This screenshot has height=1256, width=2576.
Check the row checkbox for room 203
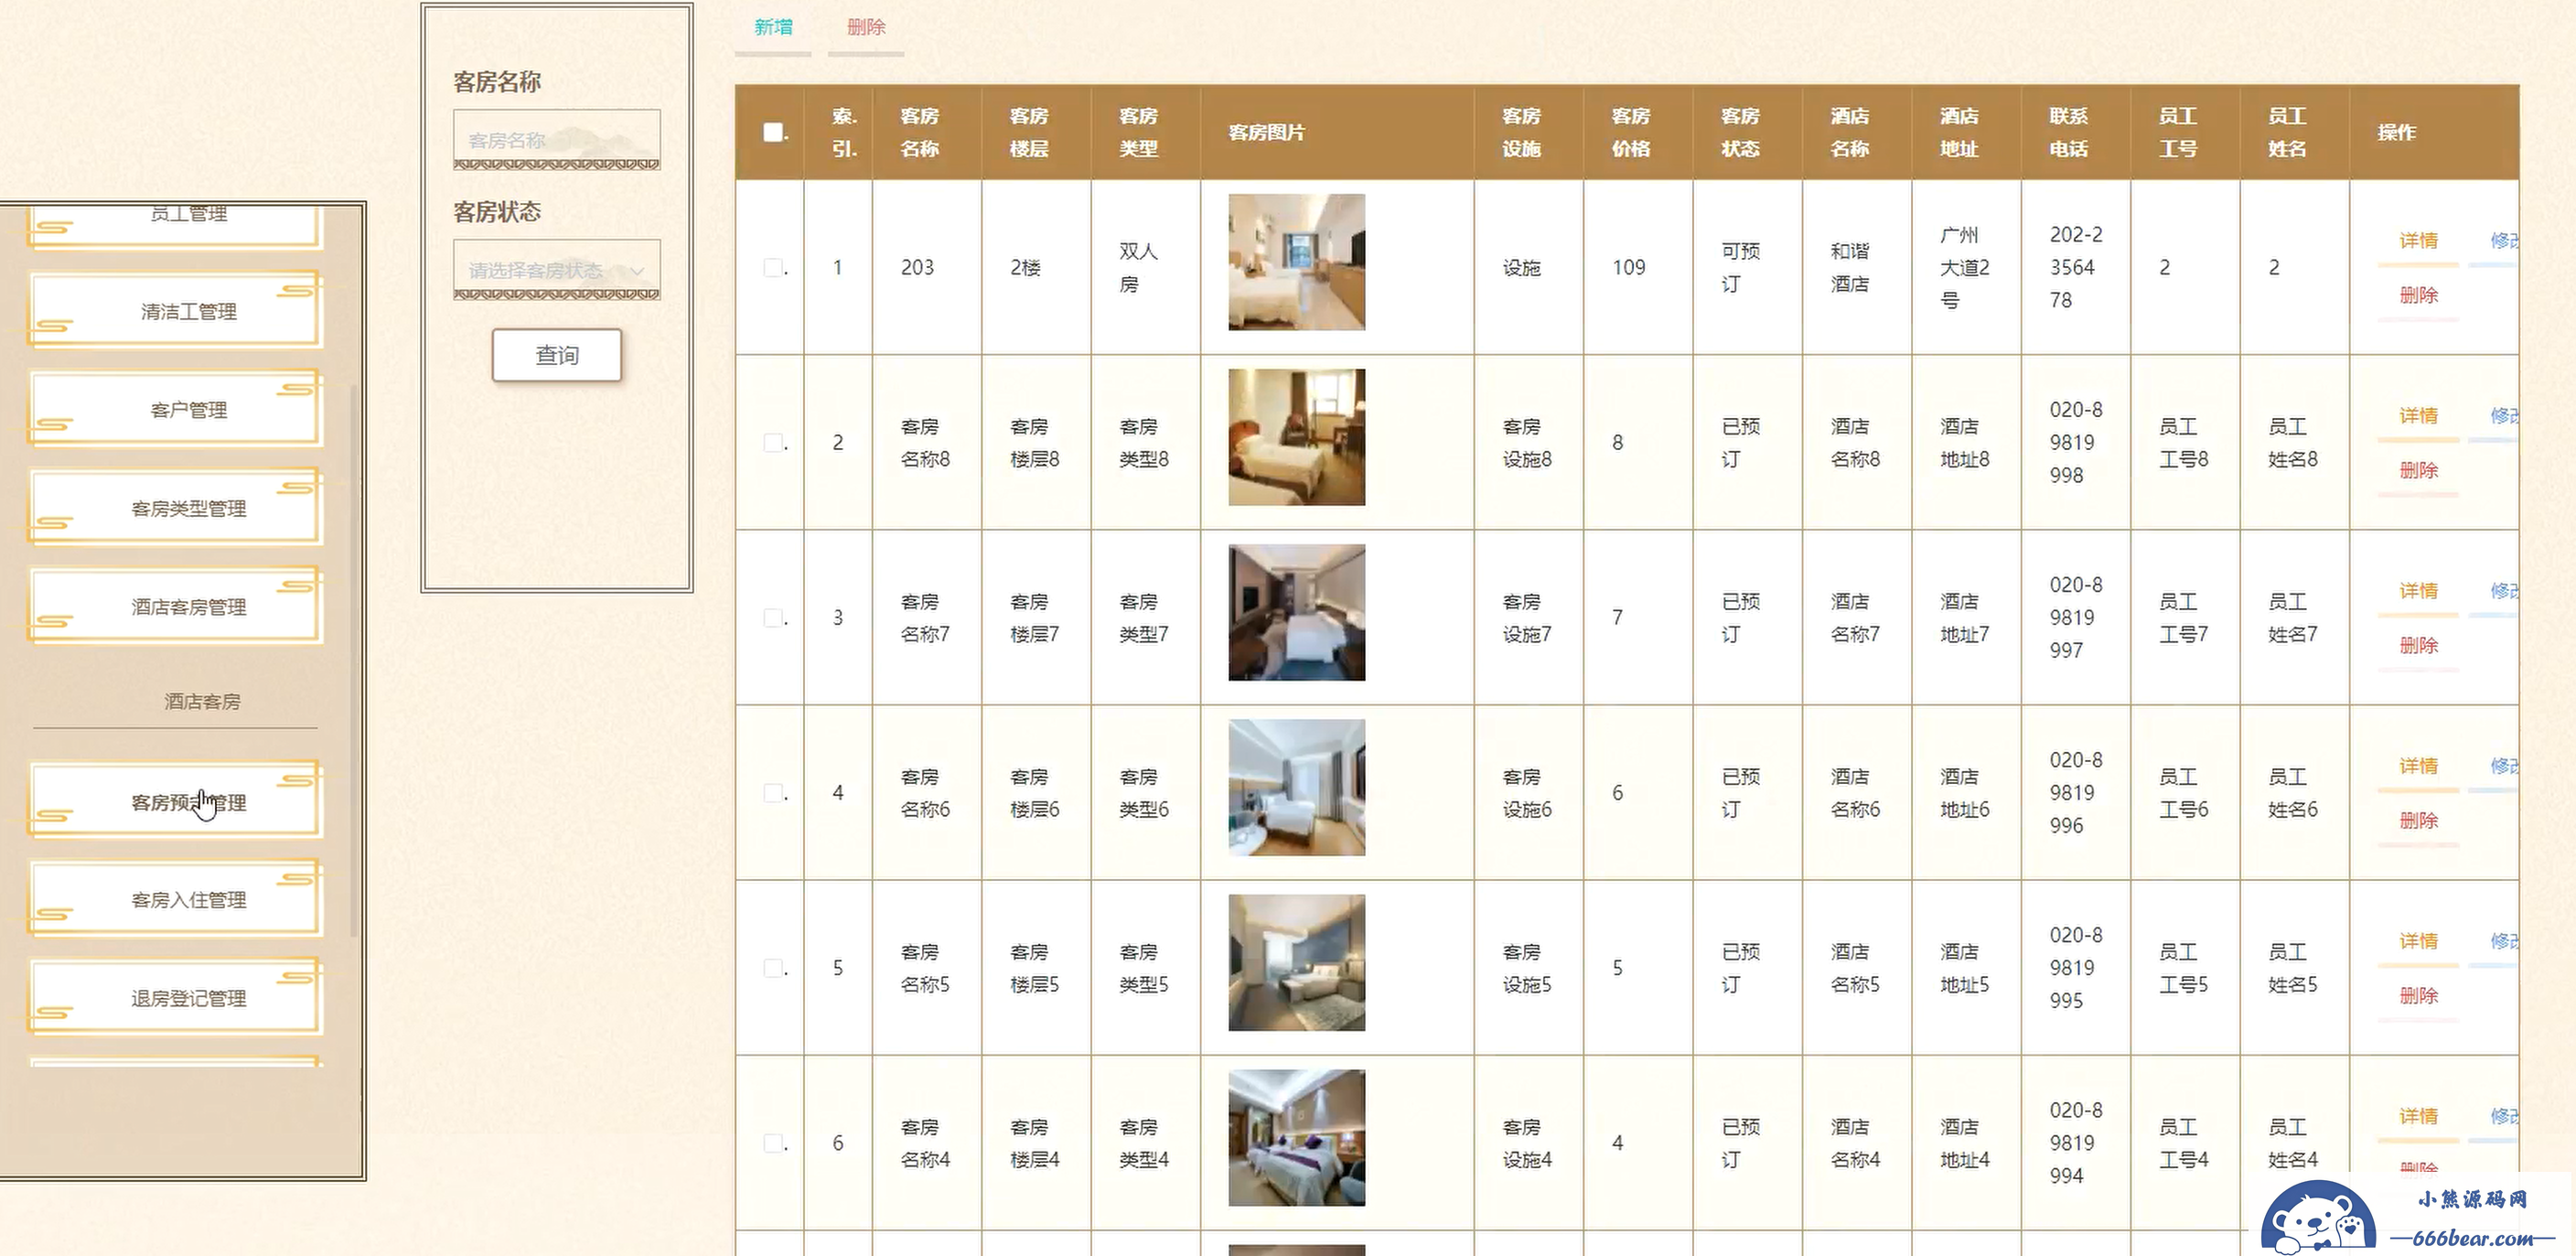(773, 267)
